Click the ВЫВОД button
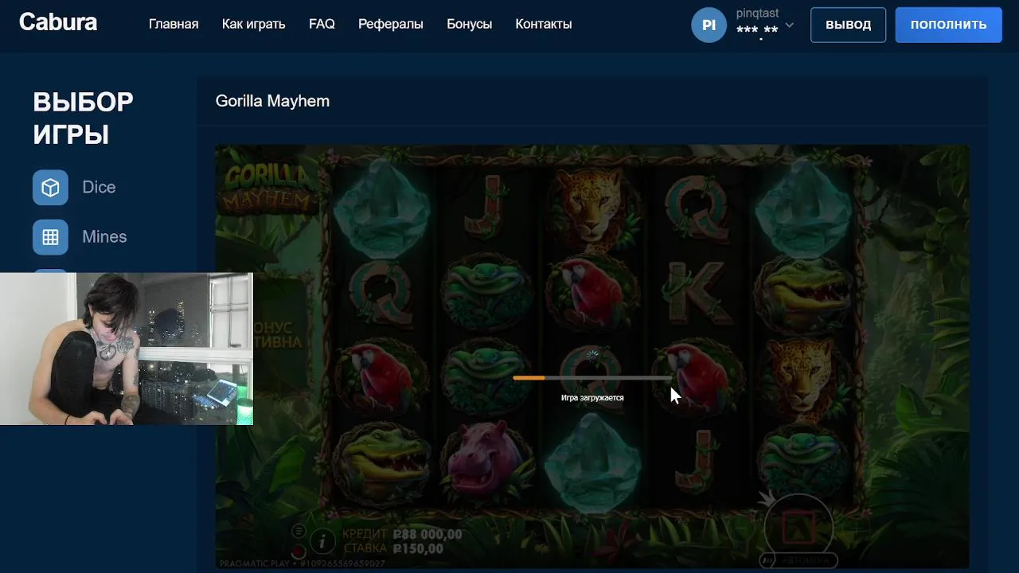The width and height of the screenshot is (1019, 573). point(848,25)
